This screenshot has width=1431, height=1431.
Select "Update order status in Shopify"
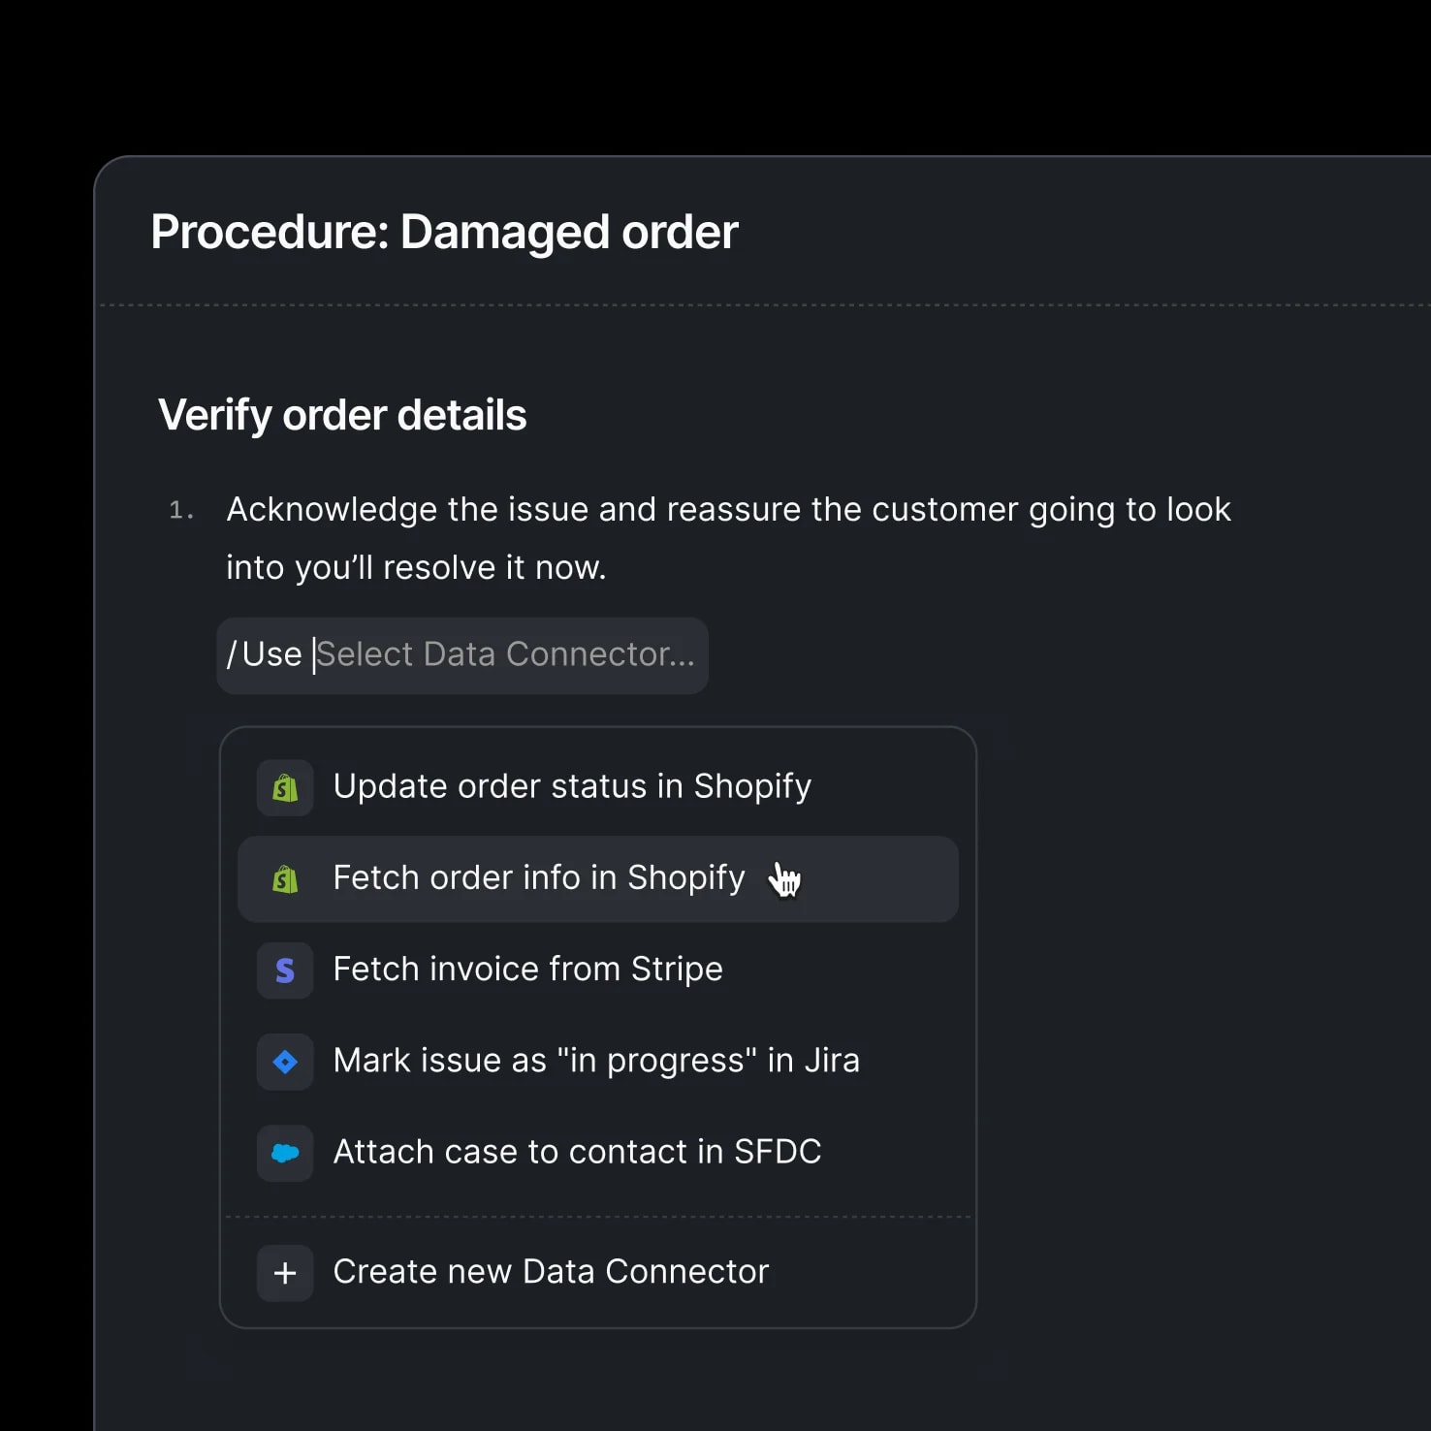572,786
